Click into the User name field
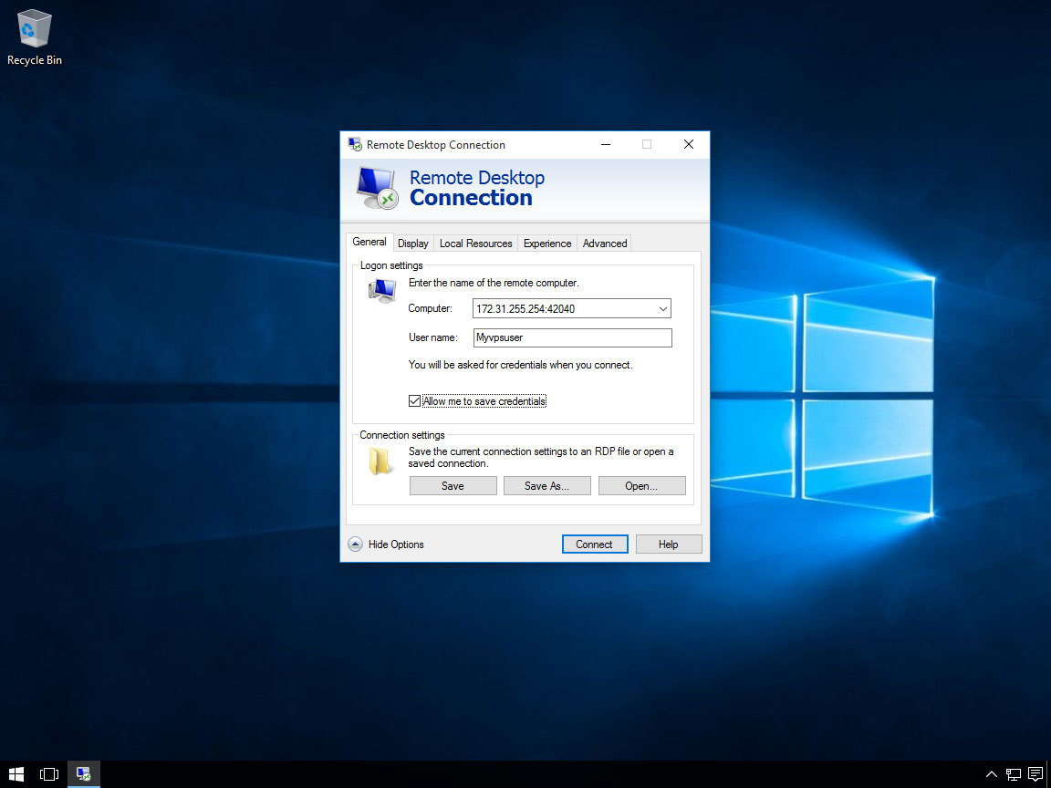Viewport: 1051px width, 788px height. 572,337
